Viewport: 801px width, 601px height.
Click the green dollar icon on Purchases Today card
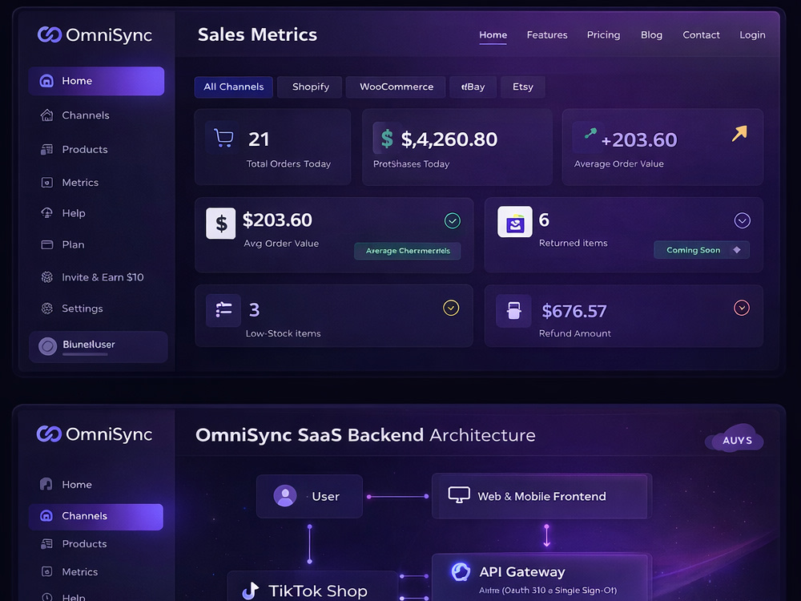click(x=387, y=139)
